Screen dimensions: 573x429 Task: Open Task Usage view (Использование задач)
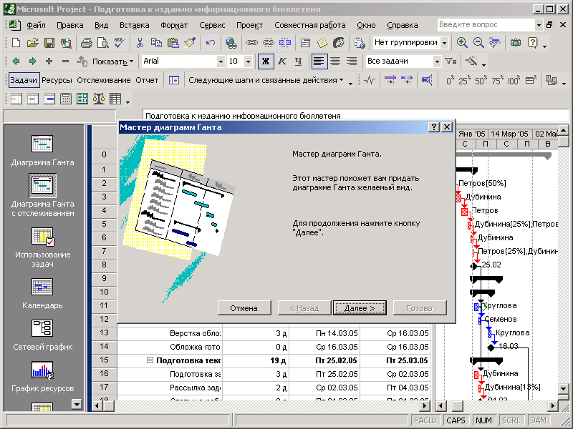pyautogui.click(x=42, y=247)
